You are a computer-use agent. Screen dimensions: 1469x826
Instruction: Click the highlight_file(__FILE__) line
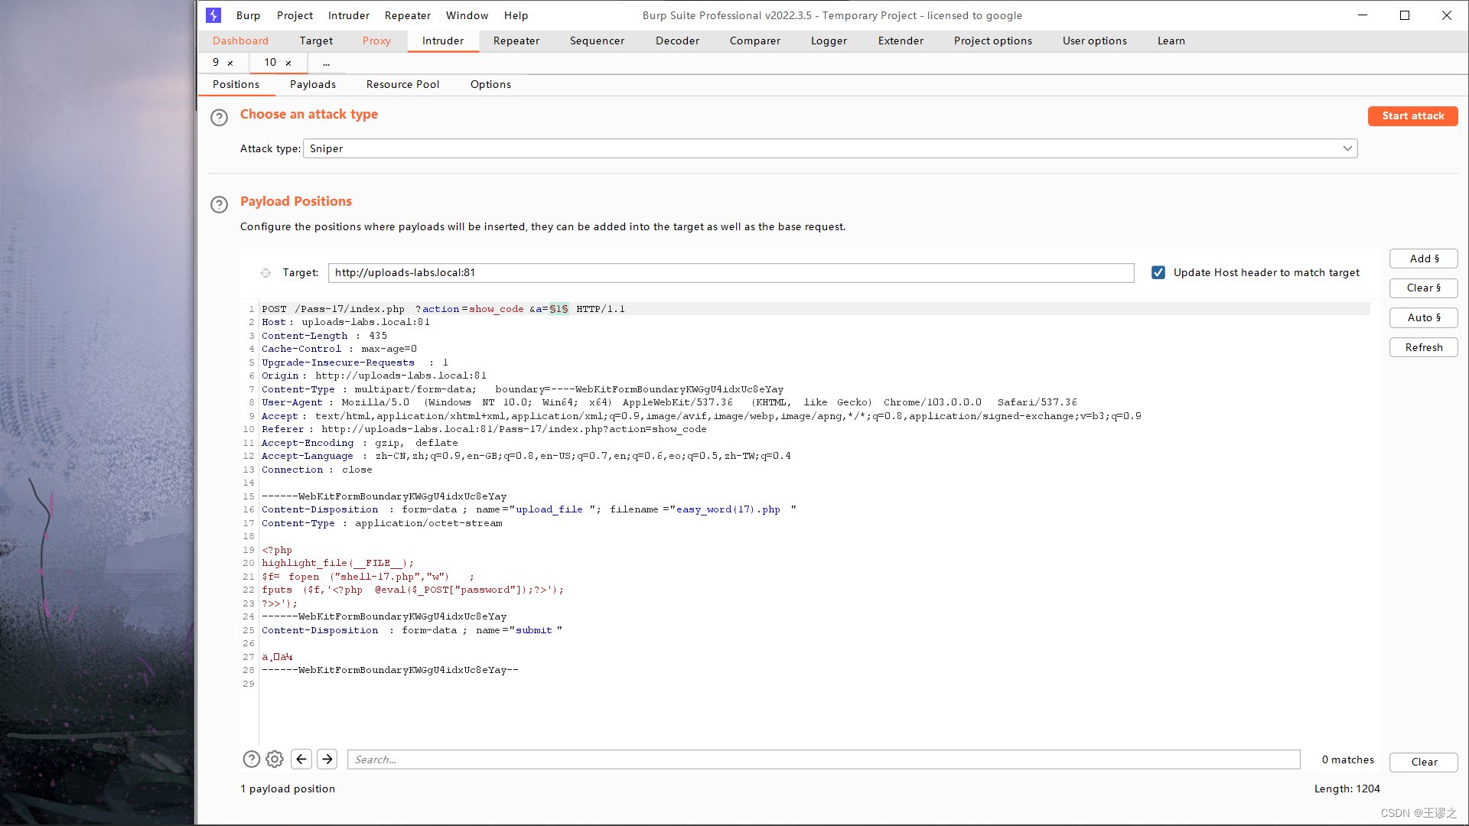point(337,563)
